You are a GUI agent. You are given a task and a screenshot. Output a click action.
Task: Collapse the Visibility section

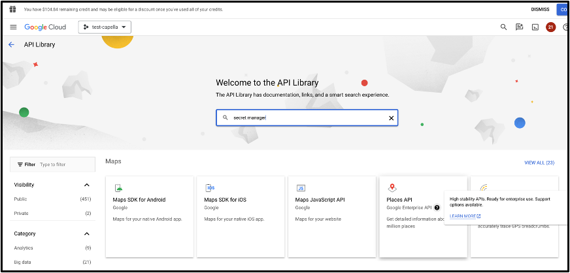[x=86, y=185]
